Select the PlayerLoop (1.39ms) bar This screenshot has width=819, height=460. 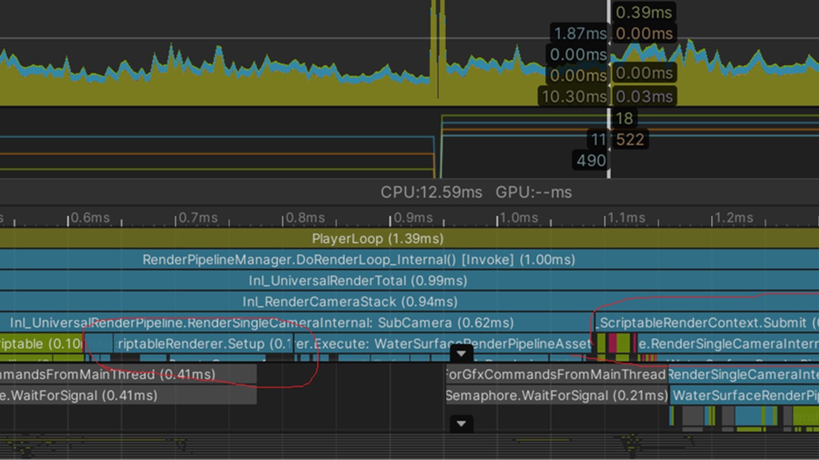378,239
